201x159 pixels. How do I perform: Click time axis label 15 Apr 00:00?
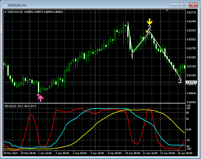pos(167,153)
